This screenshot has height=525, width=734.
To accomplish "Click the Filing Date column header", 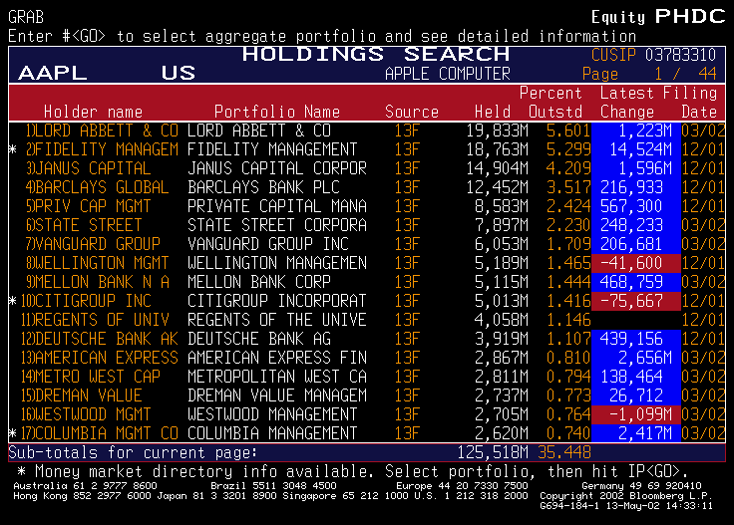I will click(690, 103).
